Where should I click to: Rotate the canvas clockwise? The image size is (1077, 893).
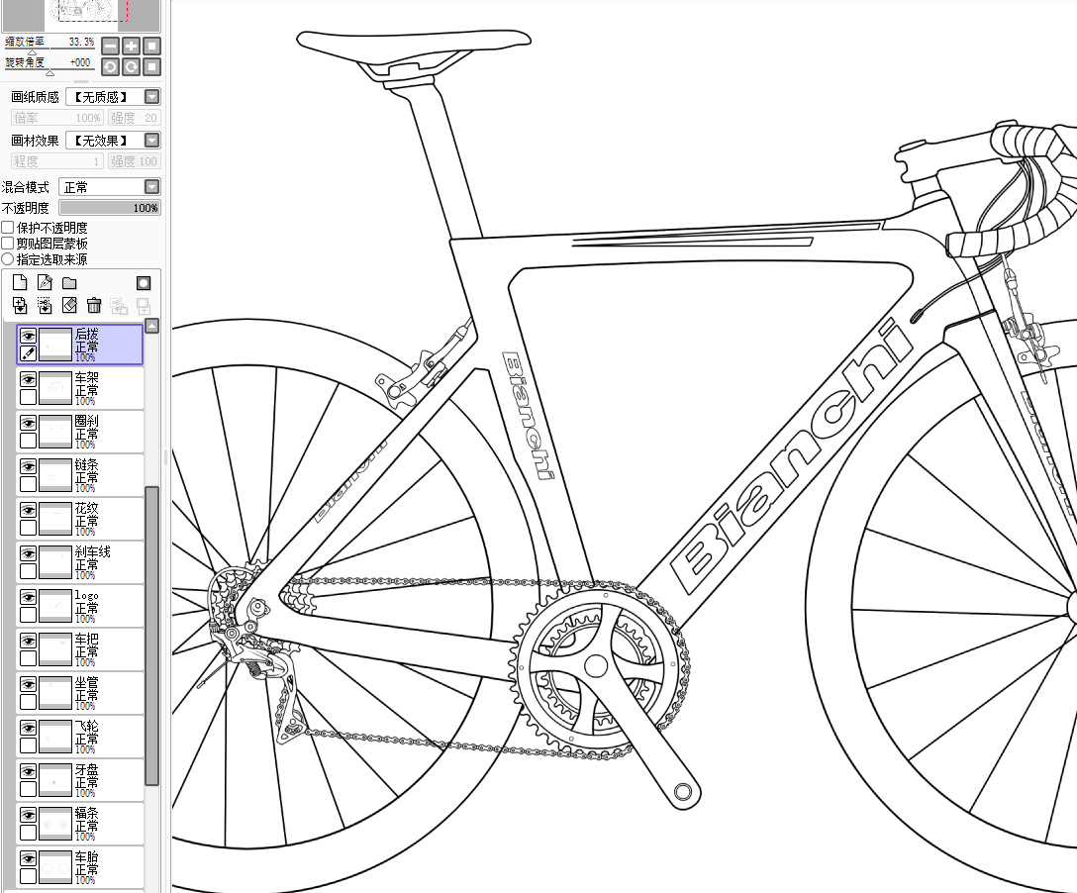coord(132,66)
